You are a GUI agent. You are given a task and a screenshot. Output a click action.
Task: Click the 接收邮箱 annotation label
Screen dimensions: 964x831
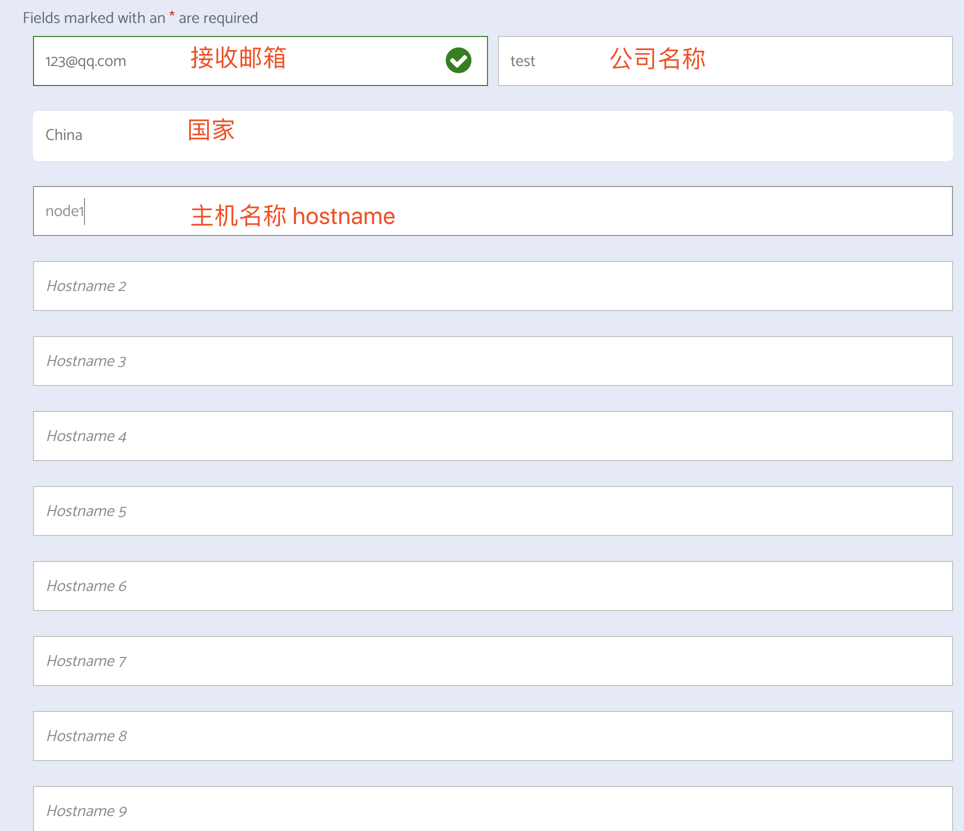click(238, 58)
